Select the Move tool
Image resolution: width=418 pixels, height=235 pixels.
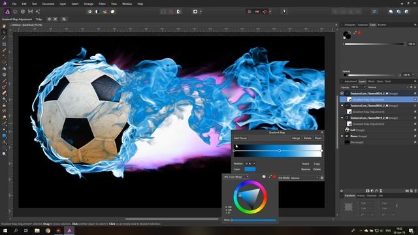click(4, 32)
